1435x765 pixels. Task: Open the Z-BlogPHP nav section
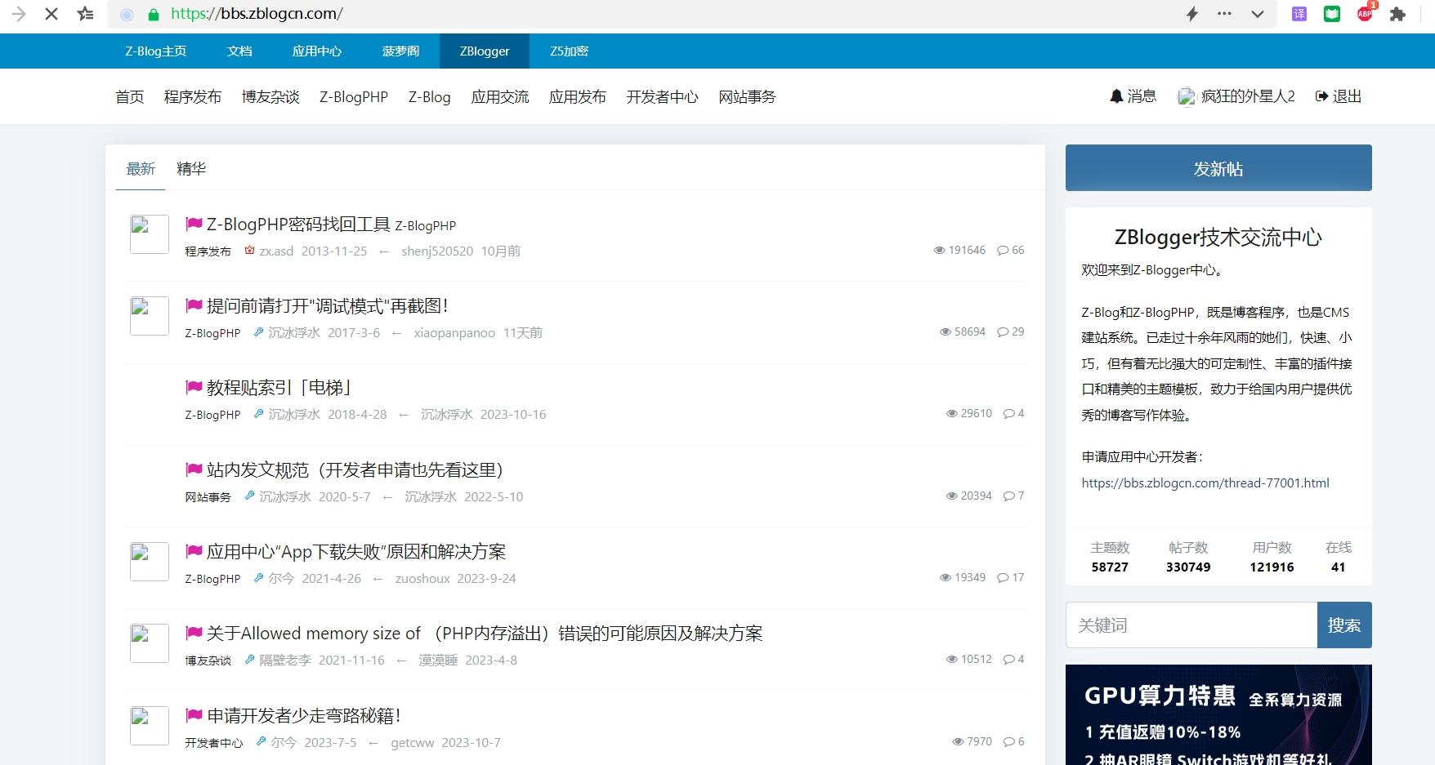click(354, 97)
